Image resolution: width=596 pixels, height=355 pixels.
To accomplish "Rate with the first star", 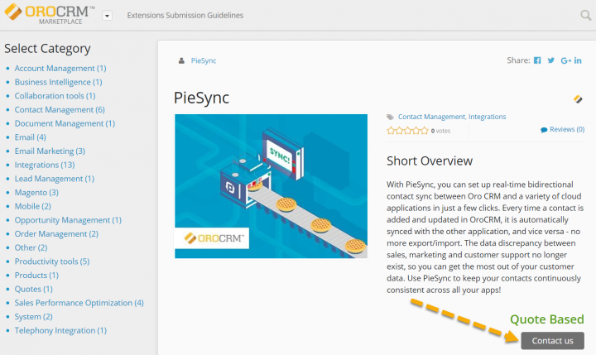I will [391, 131].
